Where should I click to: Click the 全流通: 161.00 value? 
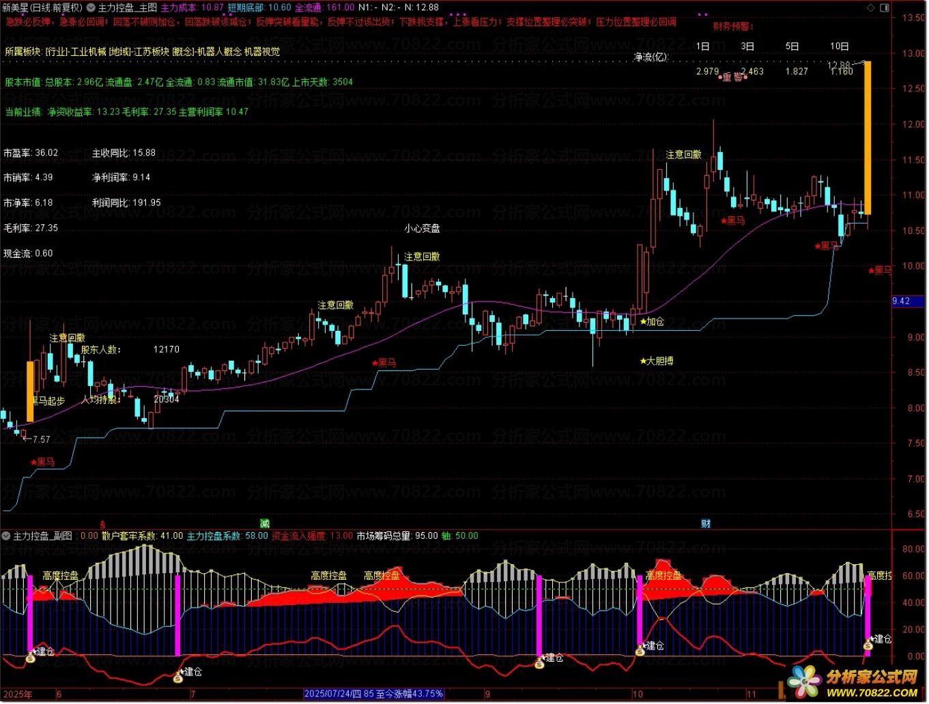325,8
